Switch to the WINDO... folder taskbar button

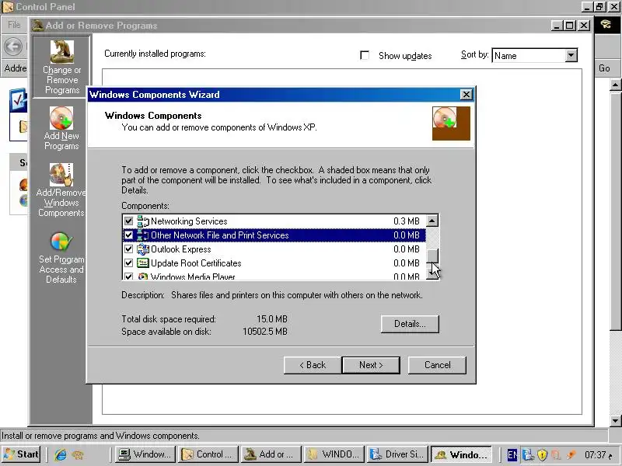click(x=334, y=454)
